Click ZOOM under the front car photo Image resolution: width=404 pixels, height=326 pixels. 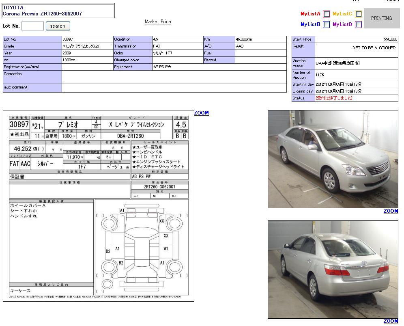click(x=391, y=211)
